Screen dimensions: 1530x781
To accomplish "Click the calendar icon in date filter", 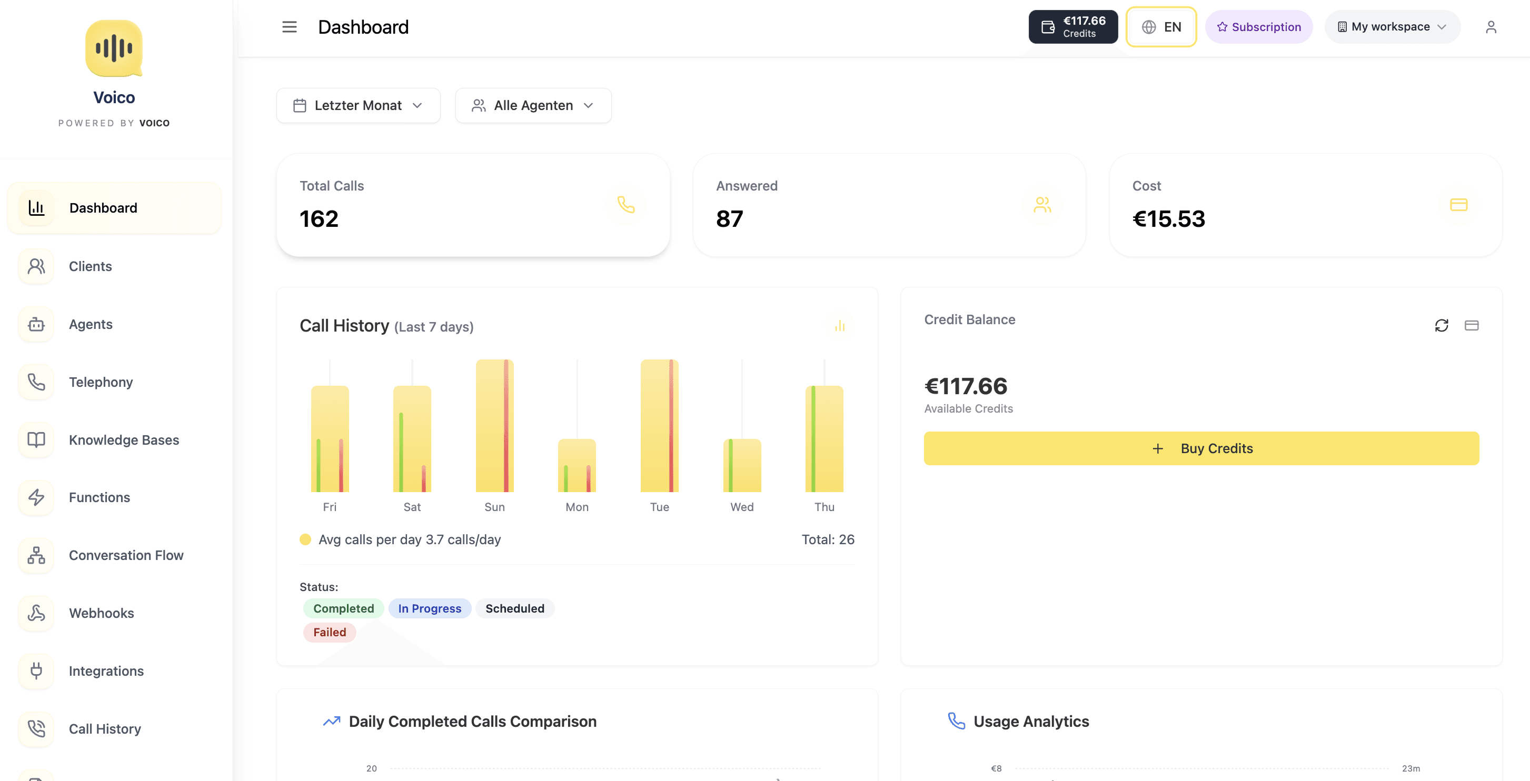I will coord(300,106).
